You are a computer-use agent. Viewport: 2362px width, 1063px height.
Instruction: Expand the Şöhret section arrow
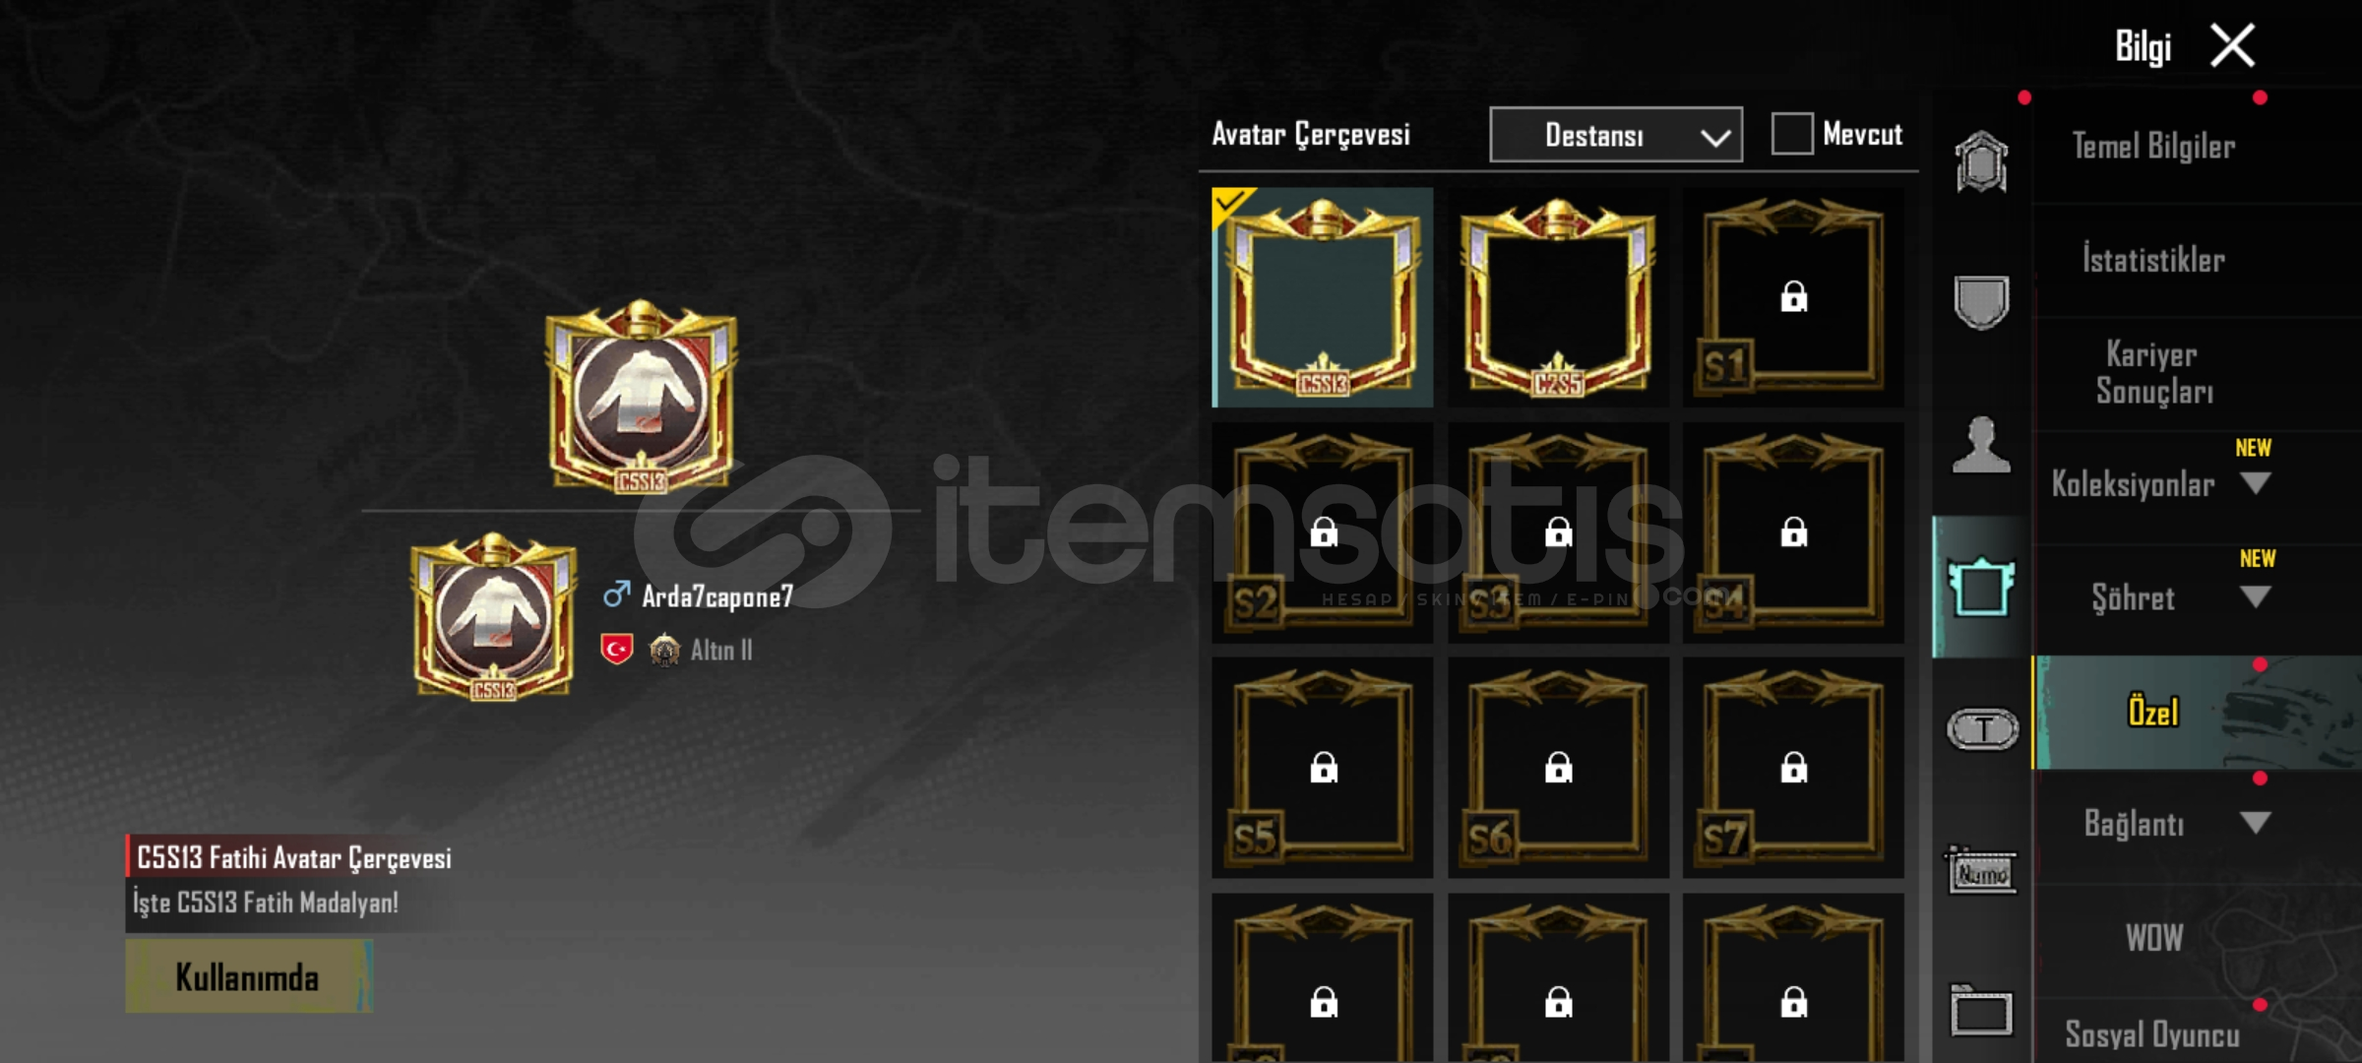coord(2255,597)
